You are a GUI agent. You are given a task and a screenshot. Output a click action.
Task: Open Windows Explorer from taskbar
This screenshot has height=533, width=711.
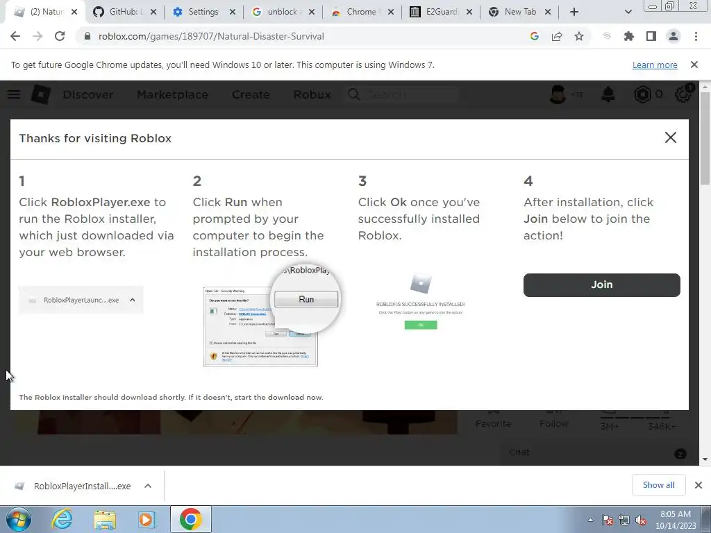(105, 519)
